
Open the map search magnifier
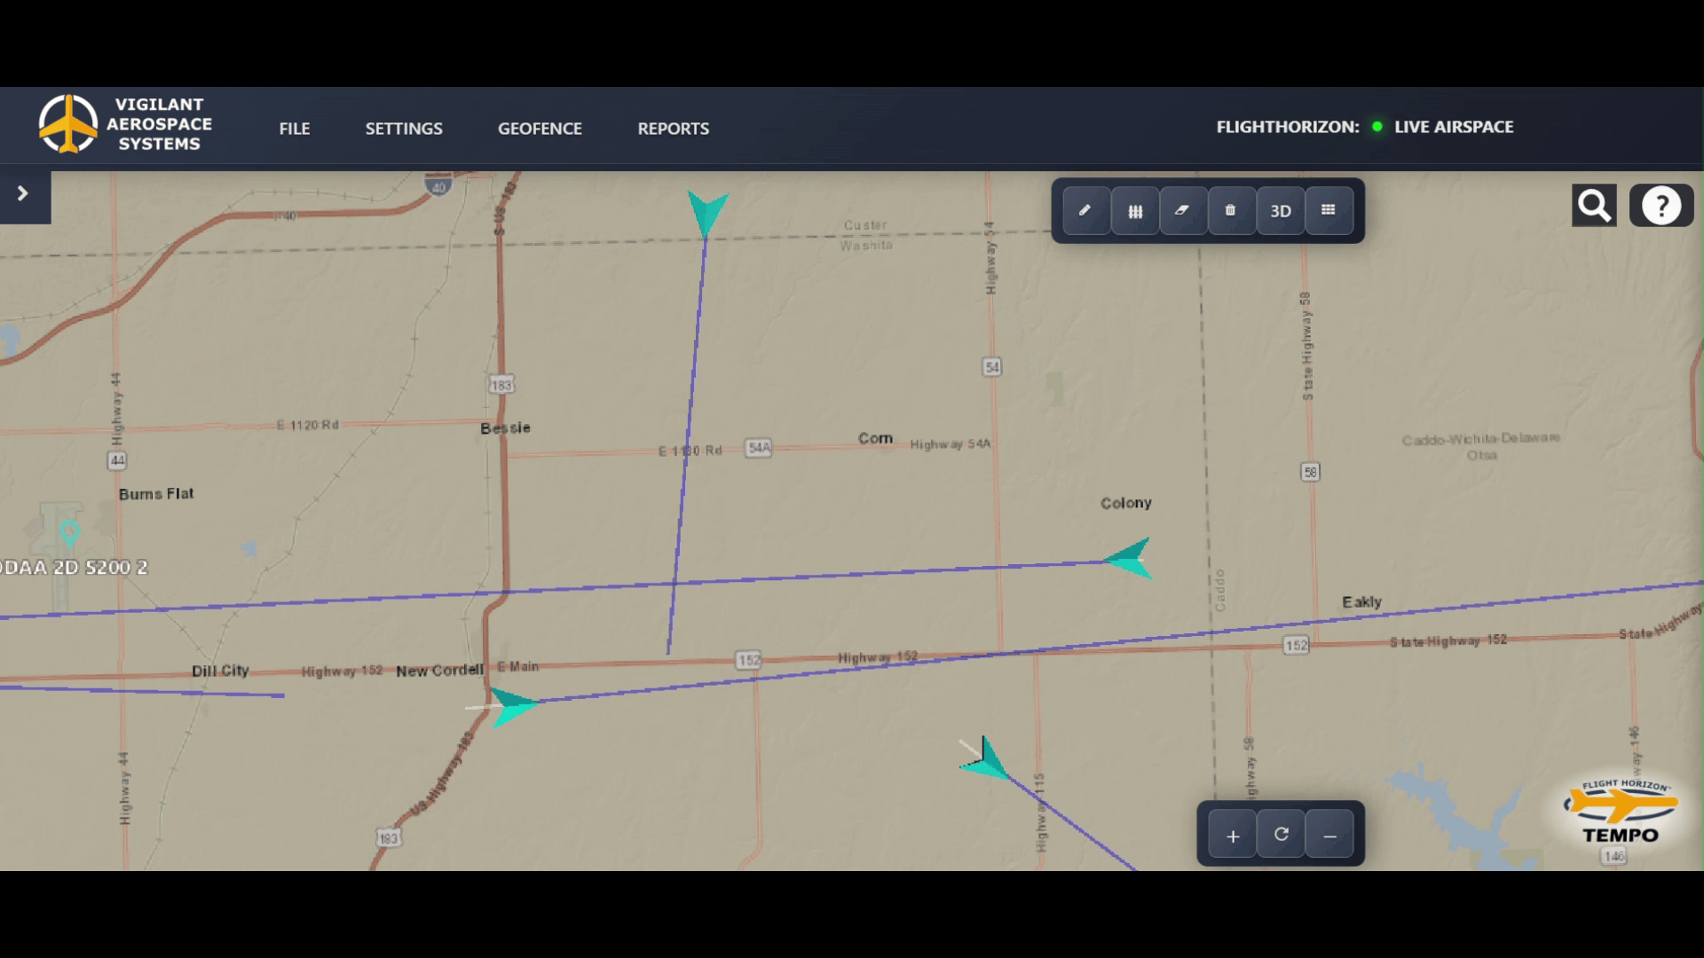tap(1594, 206)
